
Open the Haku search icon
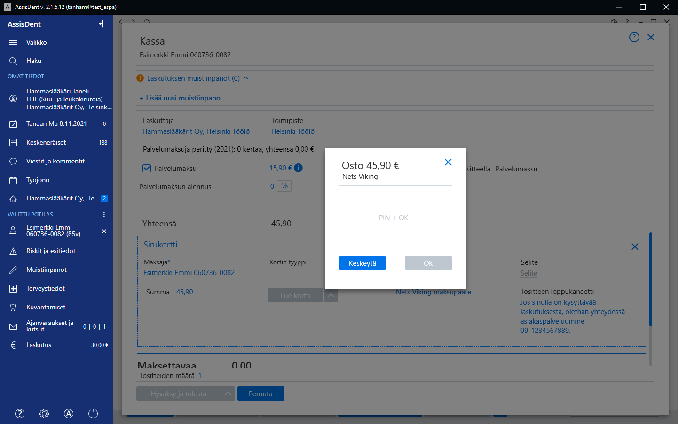tap(13, 61)
